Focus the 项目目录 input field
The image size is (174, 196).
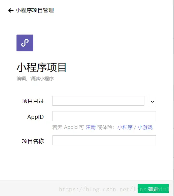tap(98, 101)
